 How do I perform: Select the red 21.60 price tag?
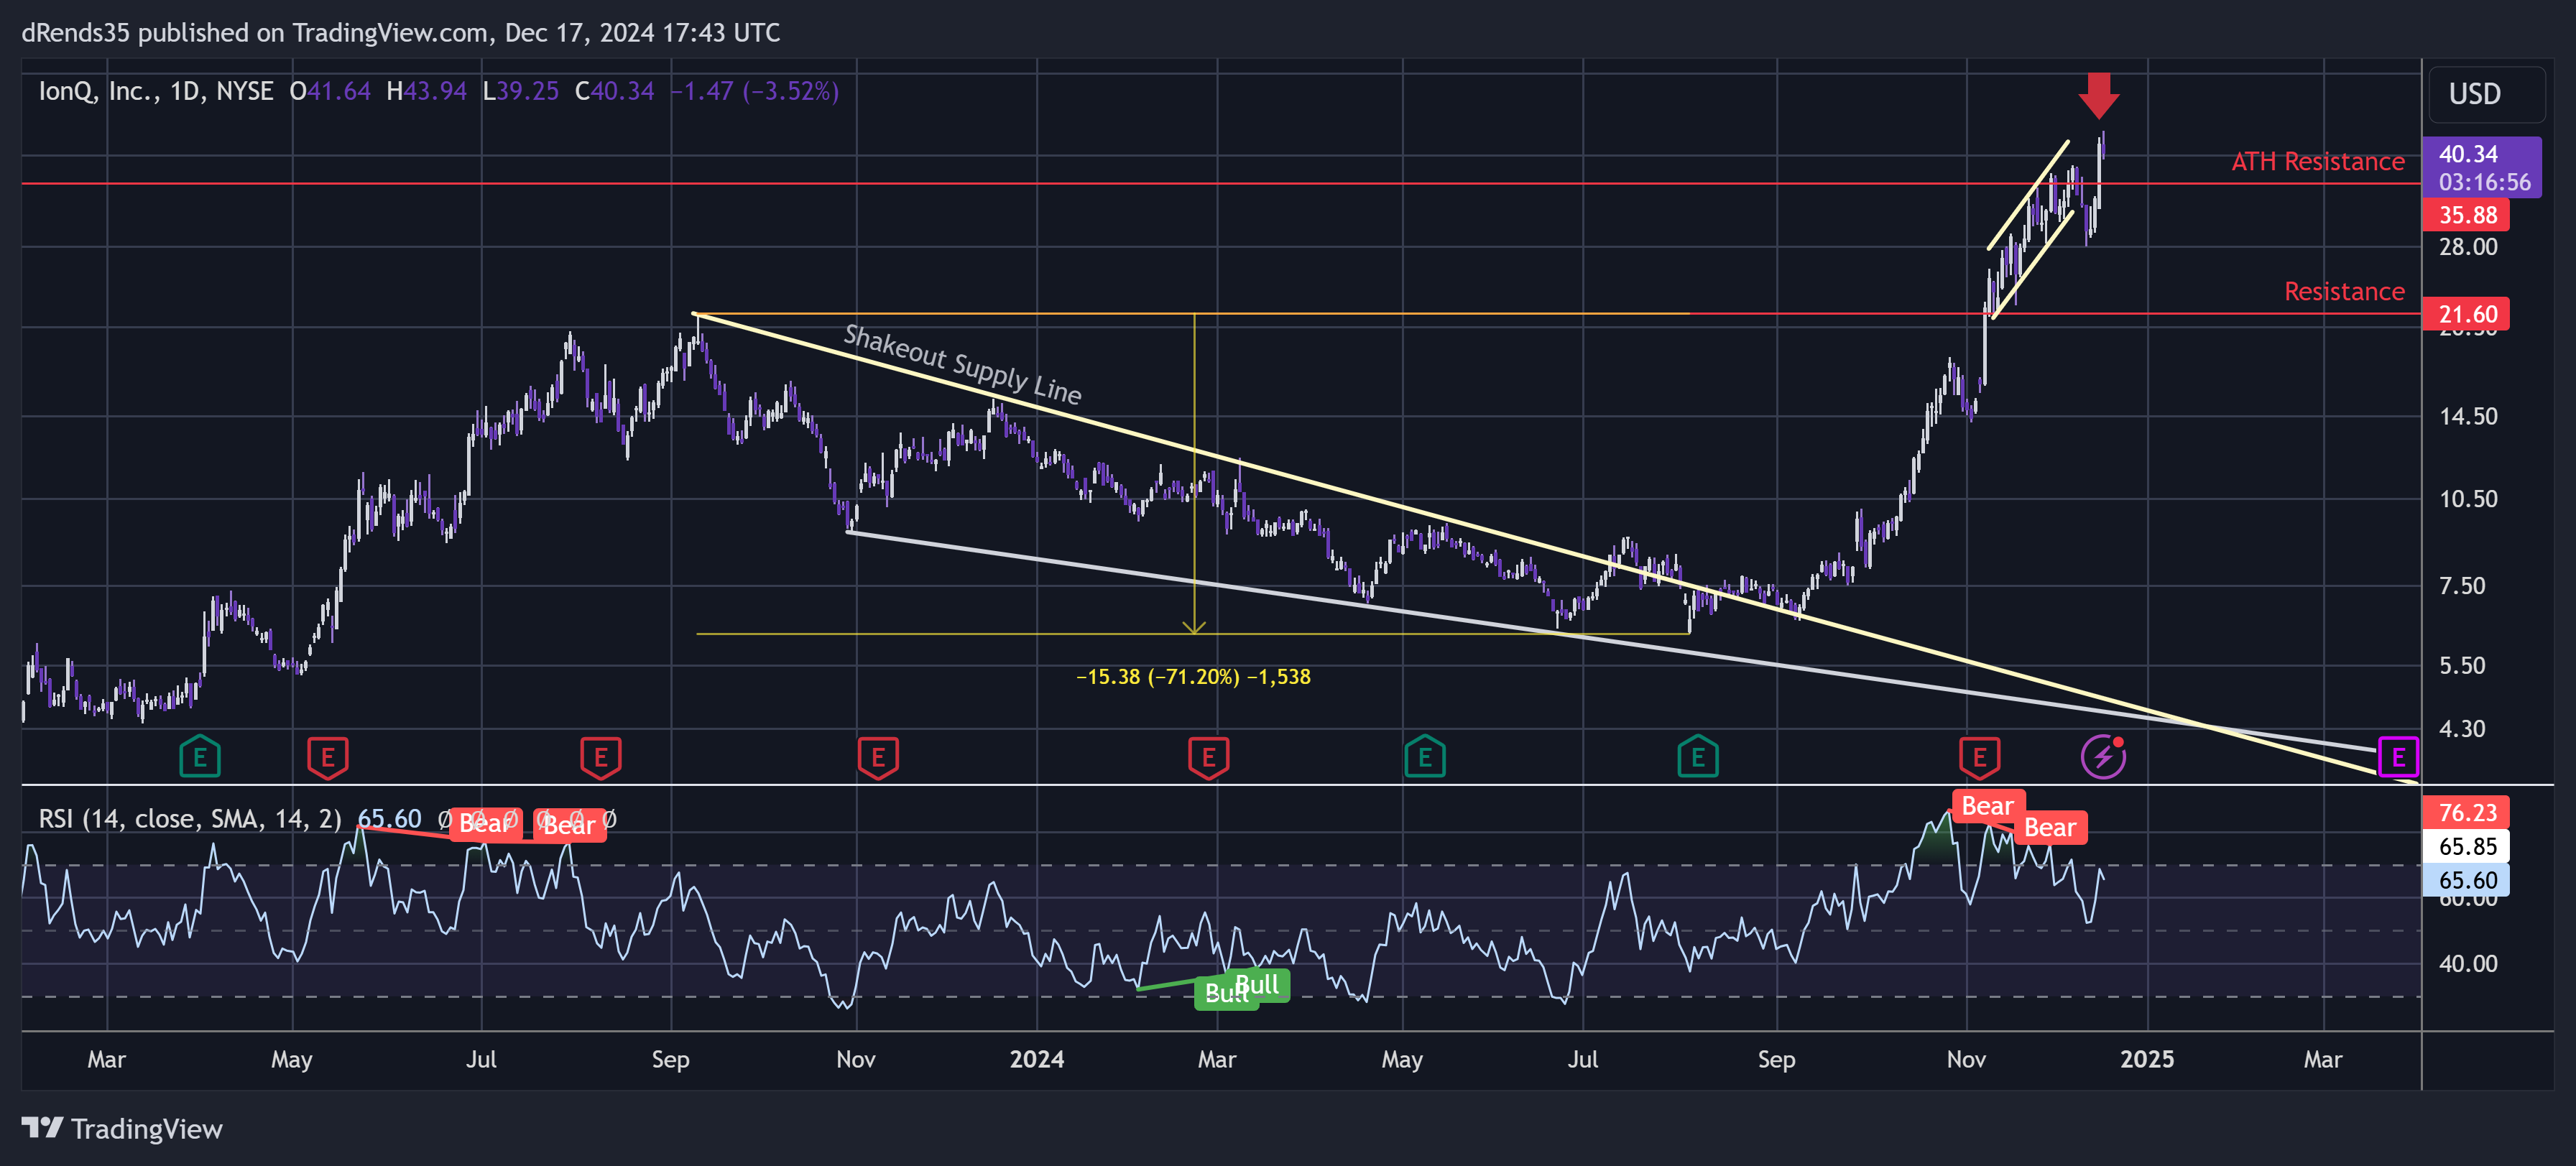click(x=2467, y=314)
